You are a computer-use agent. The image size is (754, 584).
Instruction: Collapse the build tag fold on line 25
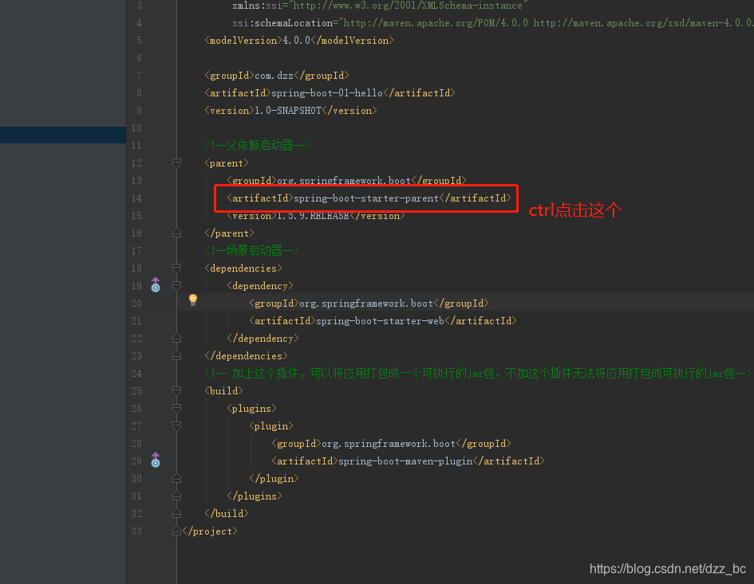(x=176, y=391)
